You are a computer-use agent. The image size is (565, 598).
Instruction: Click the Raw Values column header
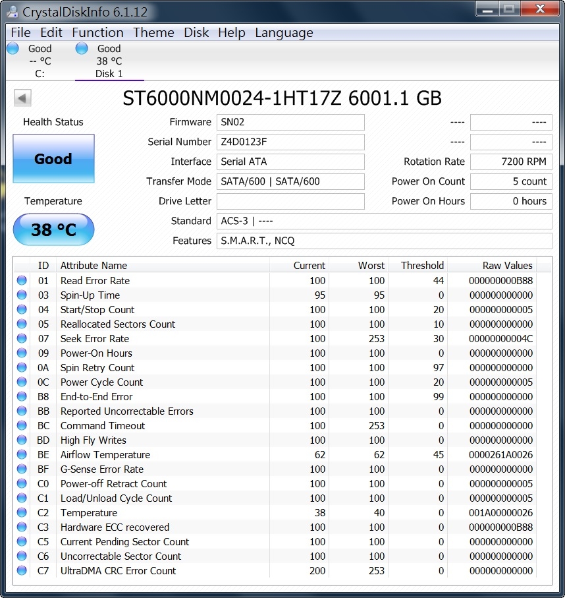click(492, 266)
